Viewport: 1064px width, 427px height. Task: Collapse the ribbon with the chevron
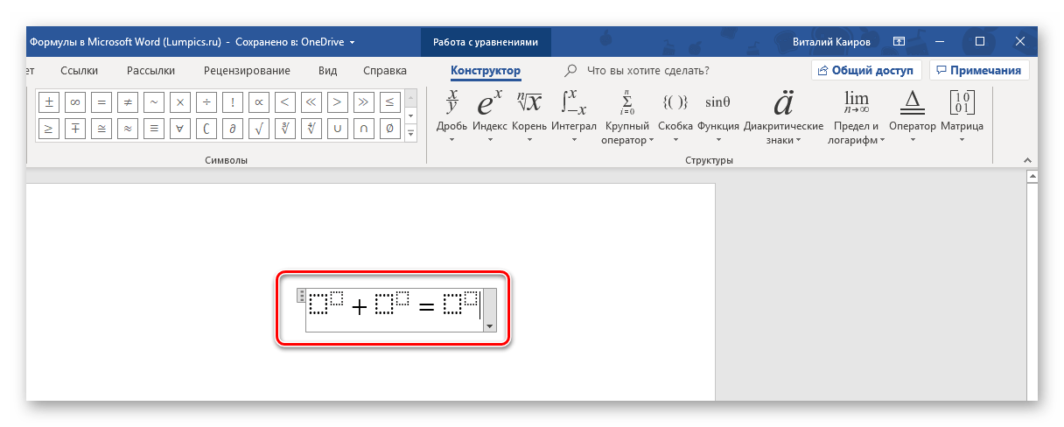(1028, 159)
